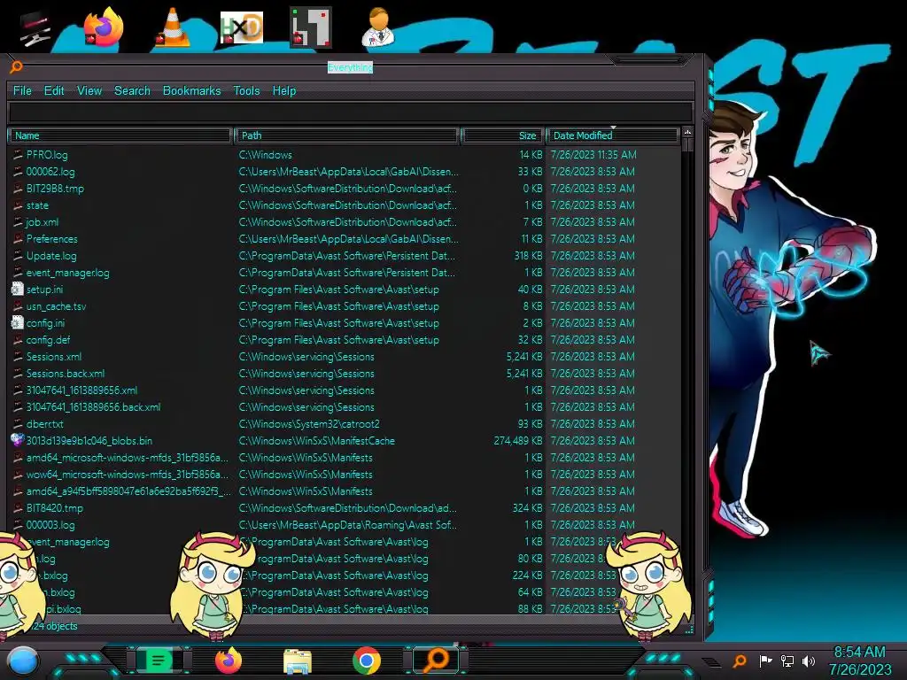Image resolution: width=907 pixels, height=680 pixels.
Task: Open VLC media player desktop icon
Action: 173,27
